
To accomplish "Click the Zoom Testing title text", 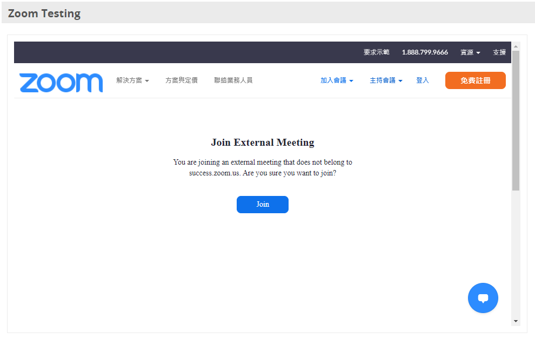I will (x=44, y=13).
